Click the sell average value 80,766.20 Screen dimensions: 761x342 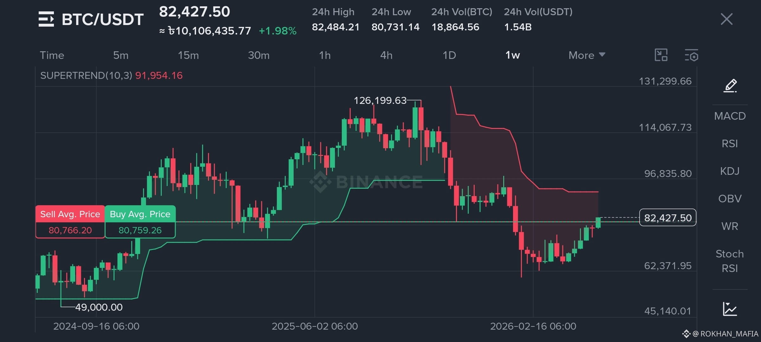[70, 230]
